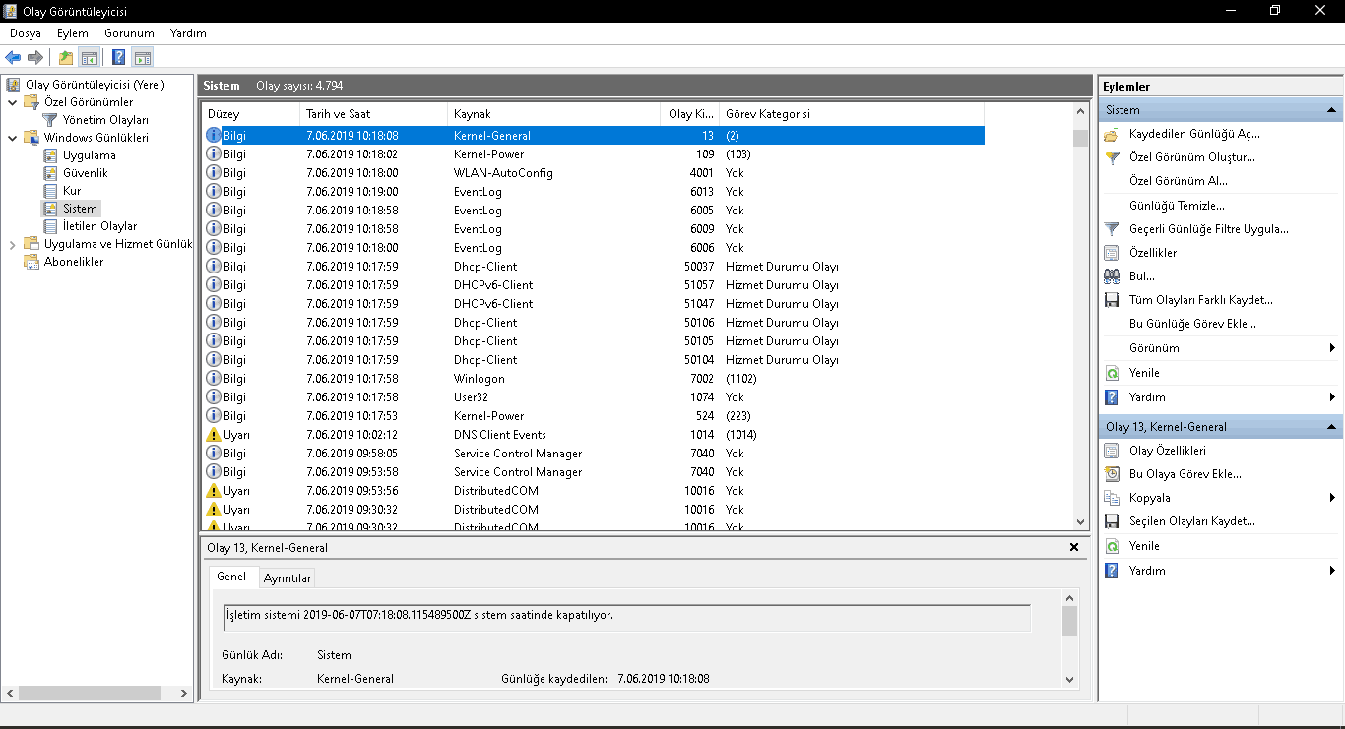
Task: Open Olay Özellikleri action
Action: pyautogui.click(x=1168, y=451)
